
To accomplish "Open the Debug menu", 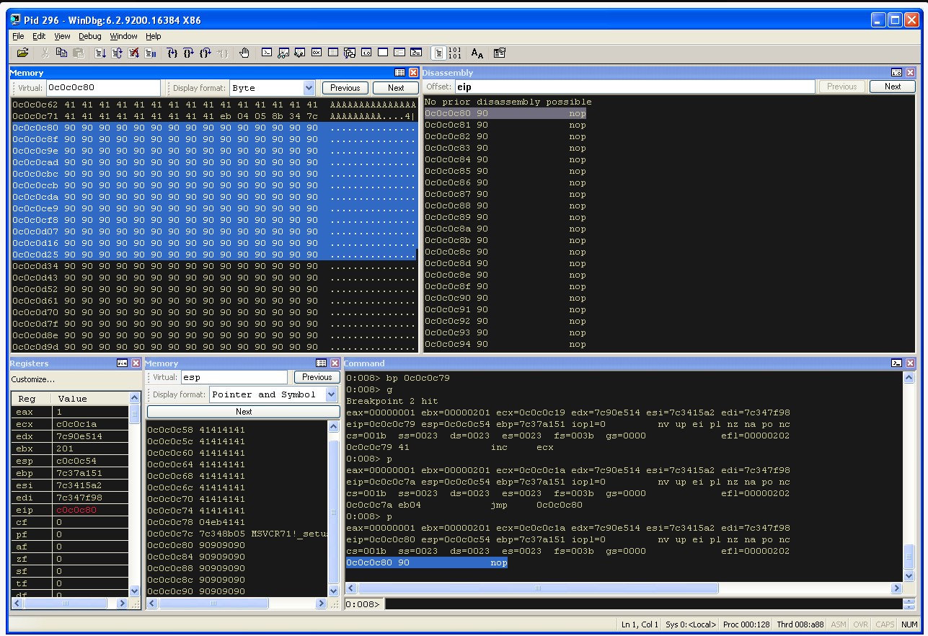I will point(90,36).
